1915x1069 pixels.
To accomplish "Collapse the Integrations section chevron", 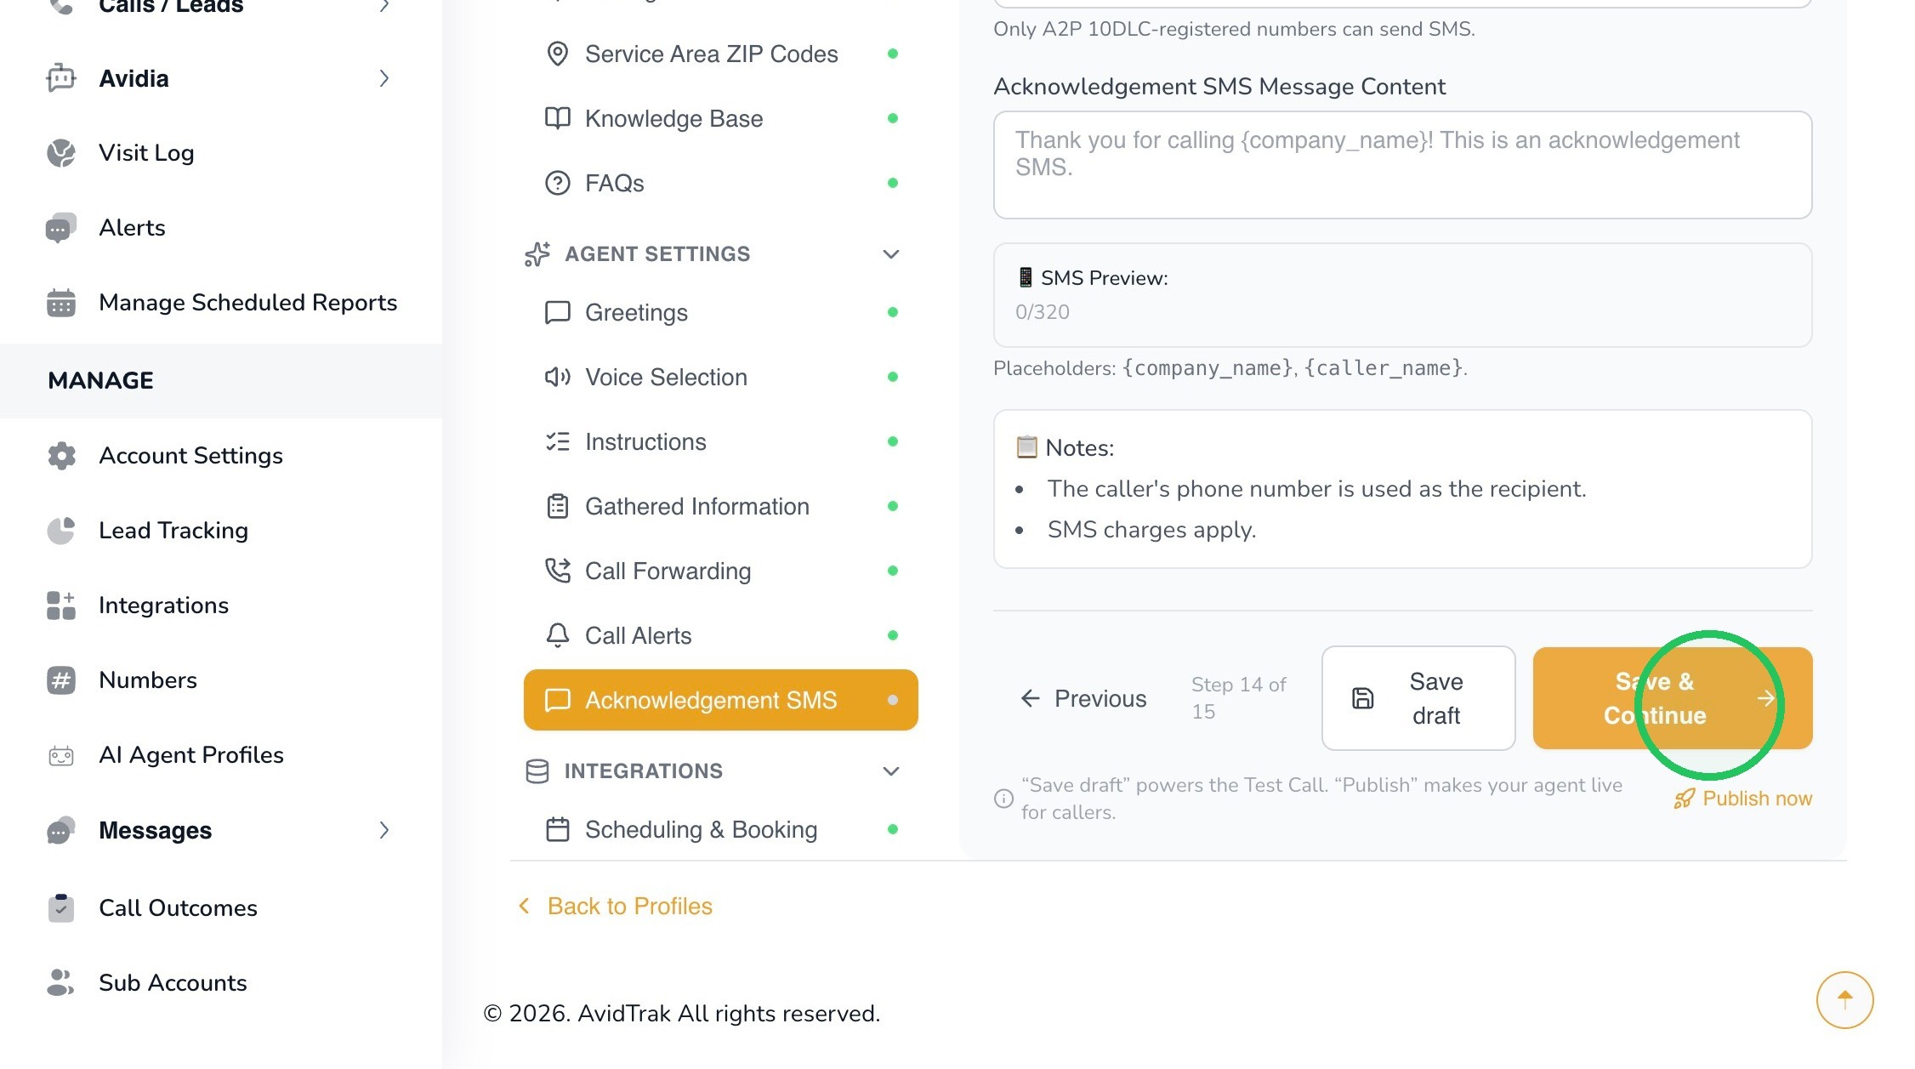I will point(891,771).
